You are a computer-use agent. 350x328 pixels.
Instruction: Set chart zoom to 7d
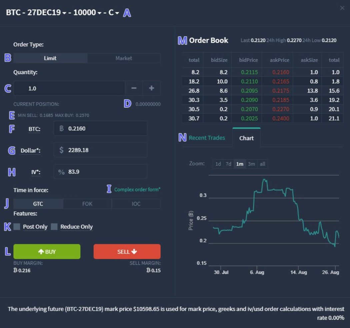(x=229, y=164)
